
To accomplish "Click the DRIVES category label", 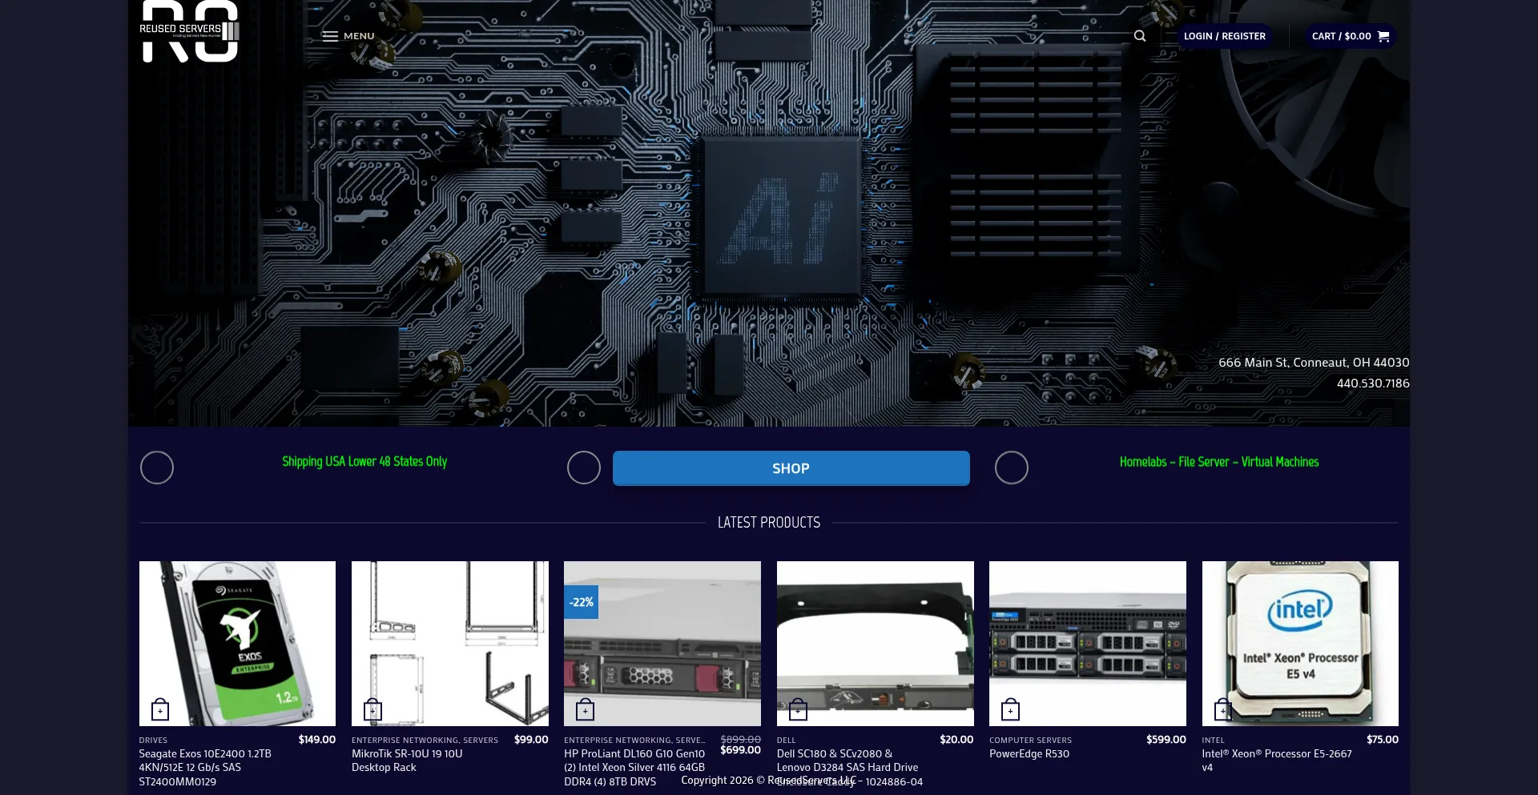I will (153, 741).
